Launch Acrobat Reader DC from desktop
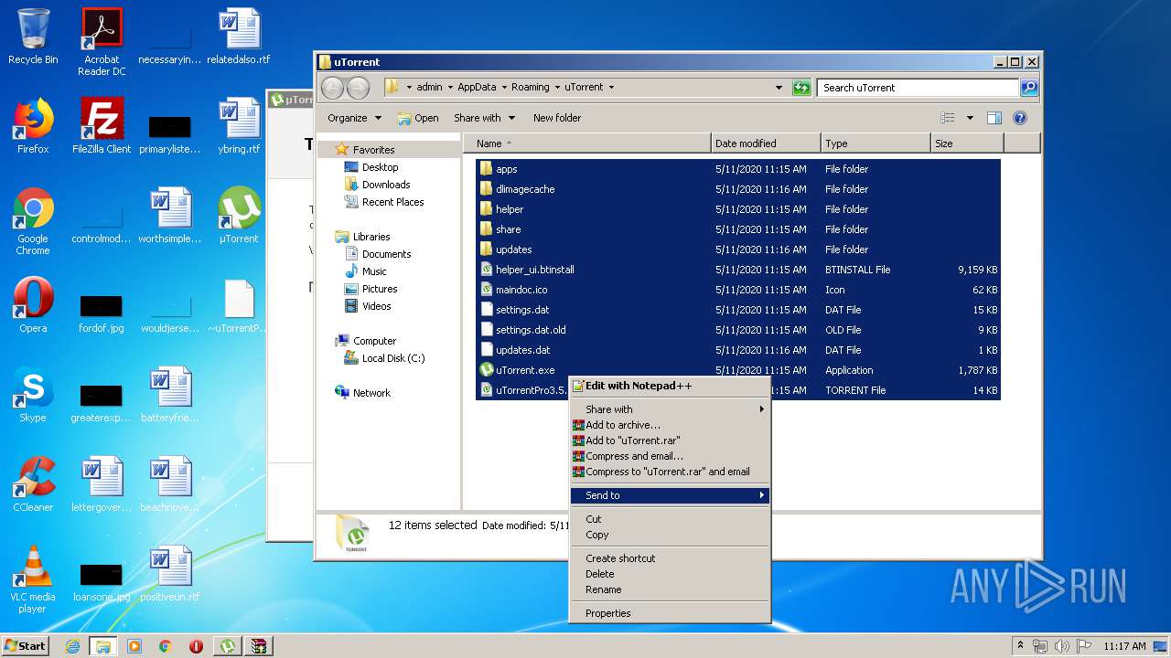The width and height of the screenshot is (1171, 658). click(102, 41)
